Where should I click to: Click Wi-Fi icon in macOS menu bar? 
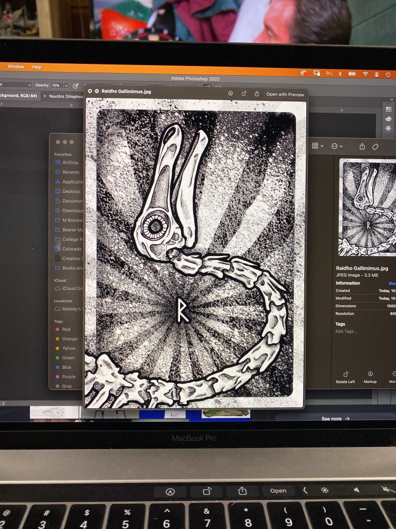365,74
